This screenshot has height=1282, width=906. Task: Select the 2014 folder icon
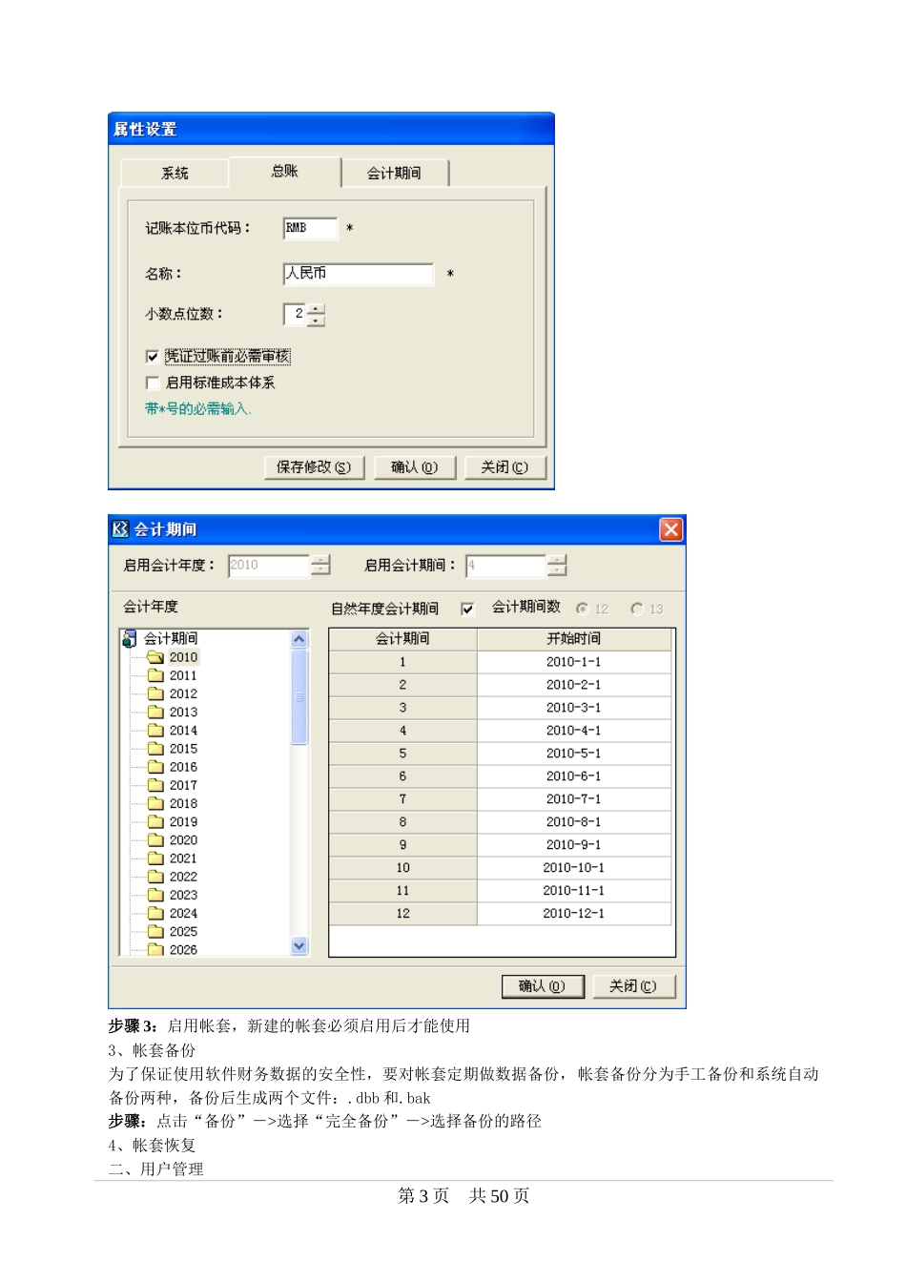pyautogui.click(x=155, y=731)
